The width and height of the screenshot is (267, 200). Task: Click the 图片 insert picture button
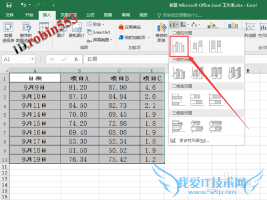pyautogui.click(x=61, y=30)
